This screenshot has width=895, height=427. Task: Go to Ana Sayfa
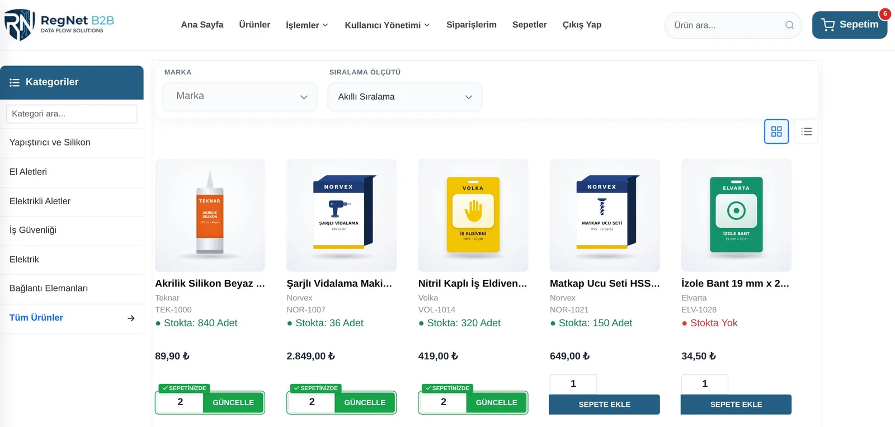[202, 25]
